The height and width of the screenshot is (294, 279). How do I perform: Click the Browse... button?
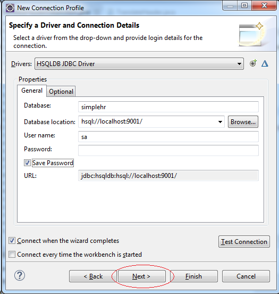tap(243, 122)
